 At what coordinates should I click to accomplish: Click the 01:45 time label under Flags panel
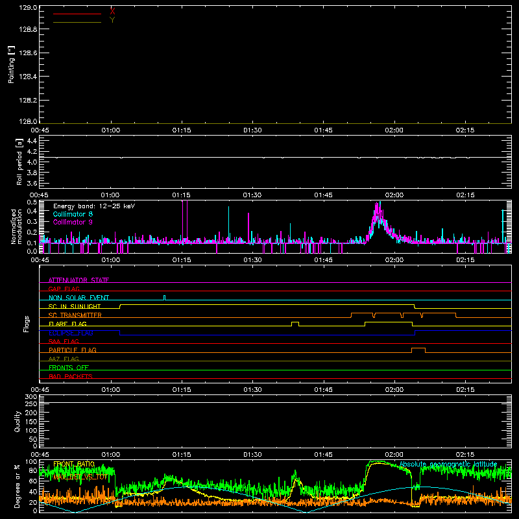pyautogui.click(x=323, y=390)
